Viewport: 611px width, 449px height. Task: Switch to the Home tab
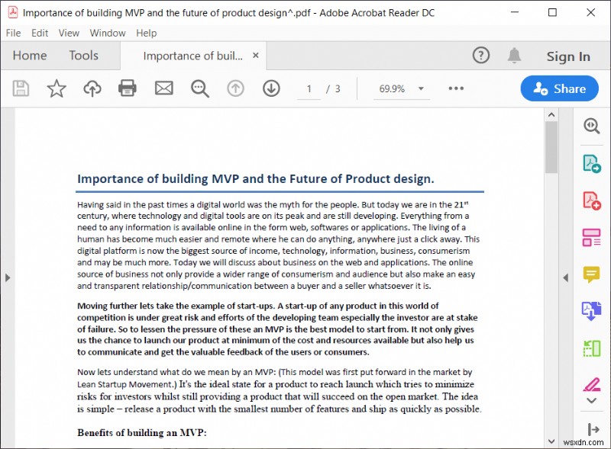point(30,55)
